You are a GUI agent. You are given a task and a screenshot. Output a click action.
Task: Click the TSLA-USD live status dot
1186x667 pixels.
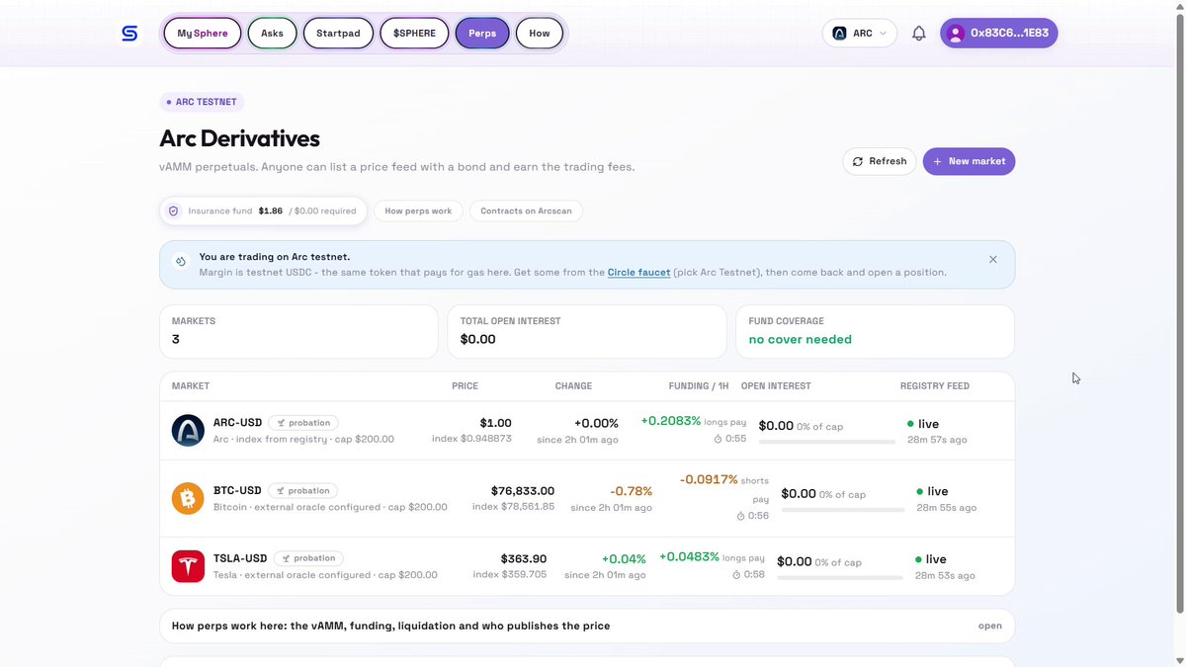pos(918,559)
